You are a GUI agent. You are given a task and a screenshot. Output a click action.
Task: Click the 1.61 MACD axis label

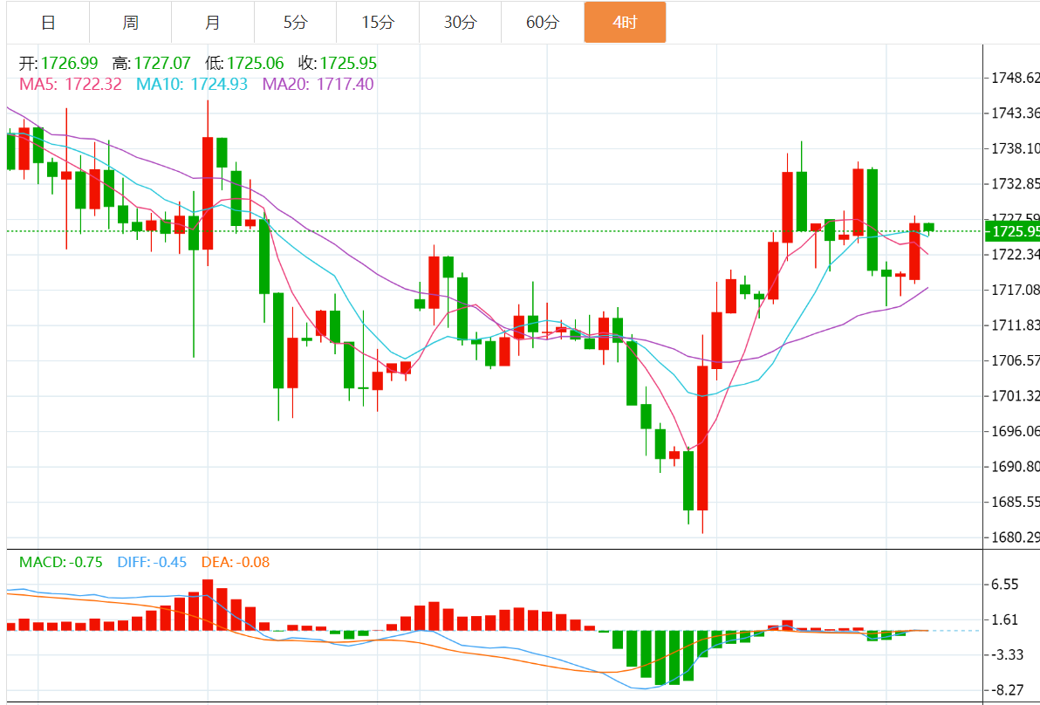pyautogui.click(x=1005, y=620)
